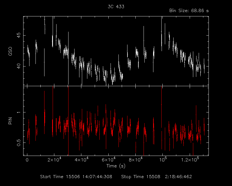Click the x-axis tick label 8×10^4
Viewport: 232px width, 186px height.
(x=136, y=159)
